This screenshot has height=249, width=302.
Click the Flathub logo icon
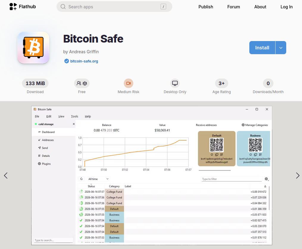click(x=13, y=7)
